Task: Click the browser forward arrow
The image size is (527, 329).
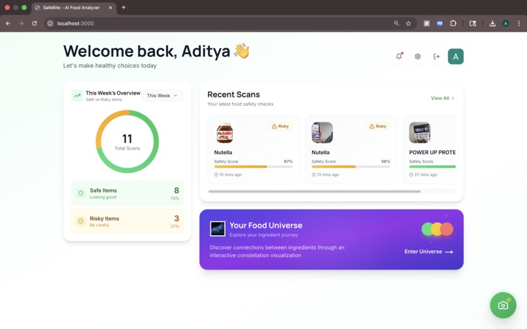Action: tap(21, 23)
